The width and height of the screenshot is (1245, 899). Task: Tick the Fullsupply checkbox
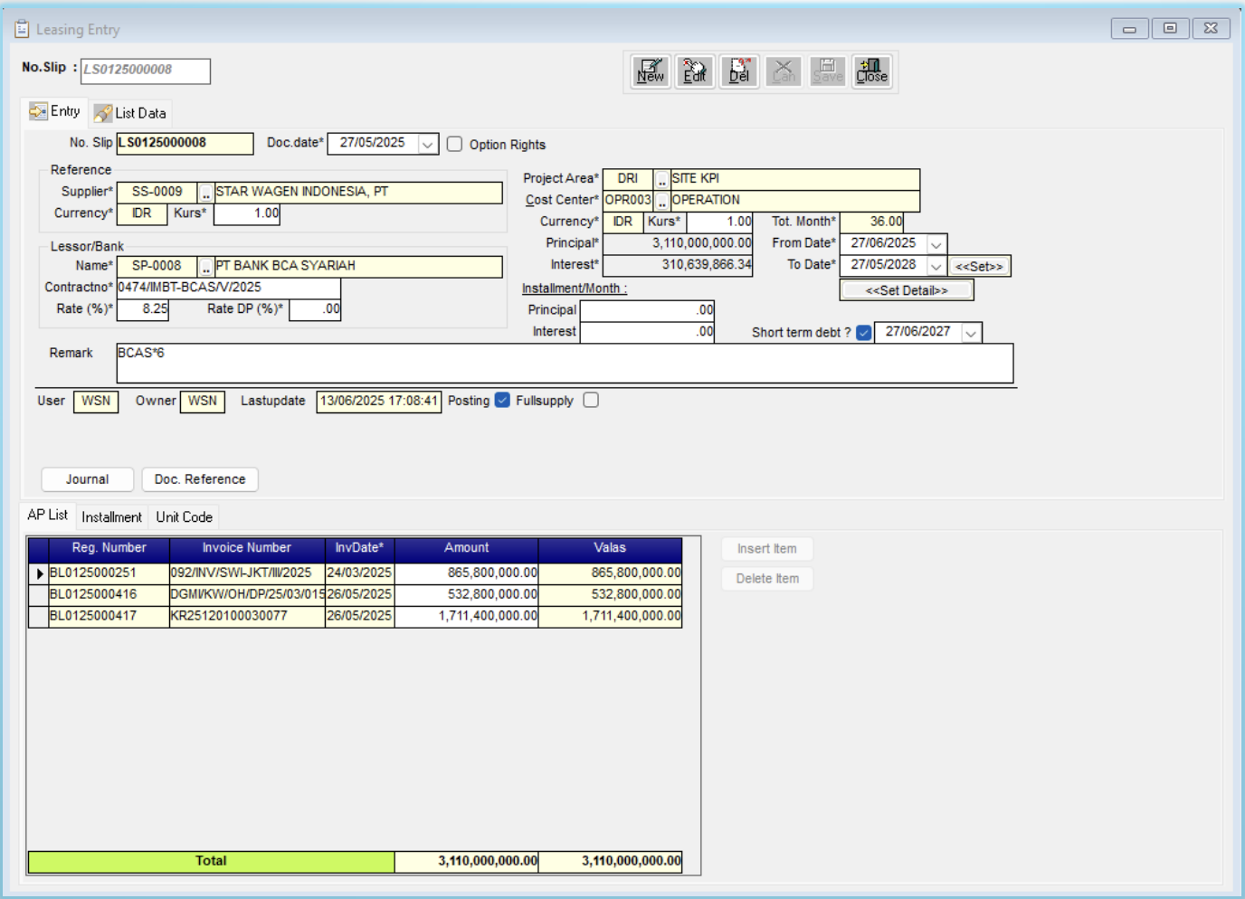(x=591, y=401)
